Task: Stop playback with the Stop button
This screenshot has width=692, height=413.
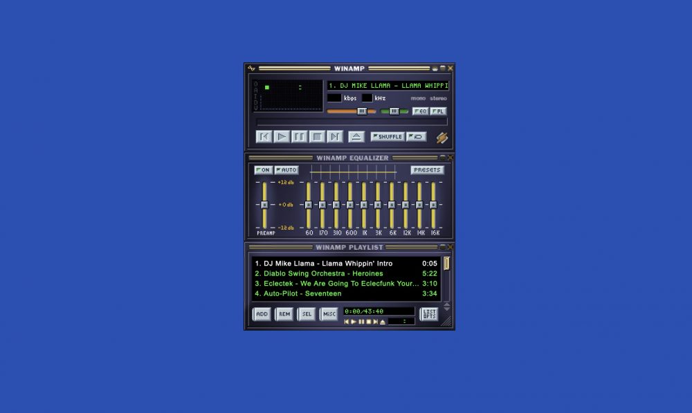Action: click(317, 137)
